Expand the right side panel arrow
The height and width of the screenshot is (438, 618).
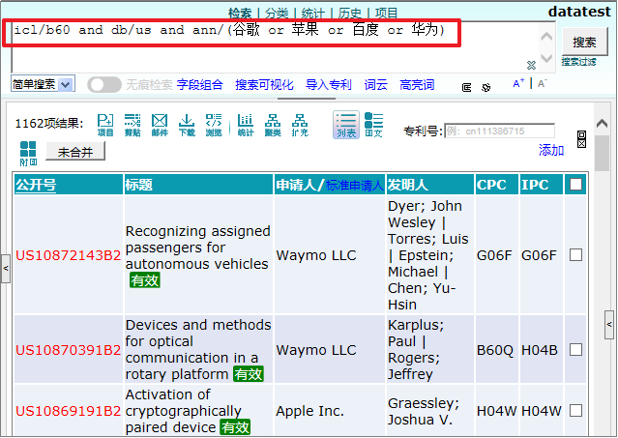[609, 325]
